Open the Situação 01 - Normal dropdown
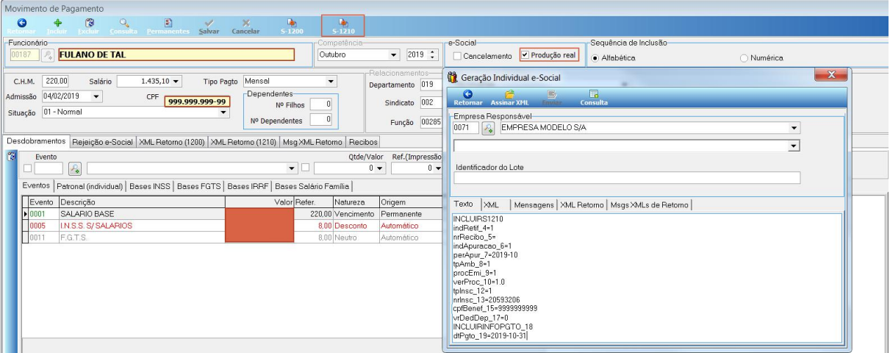Viewport: 890px width, 353px height. click(225, 113)
